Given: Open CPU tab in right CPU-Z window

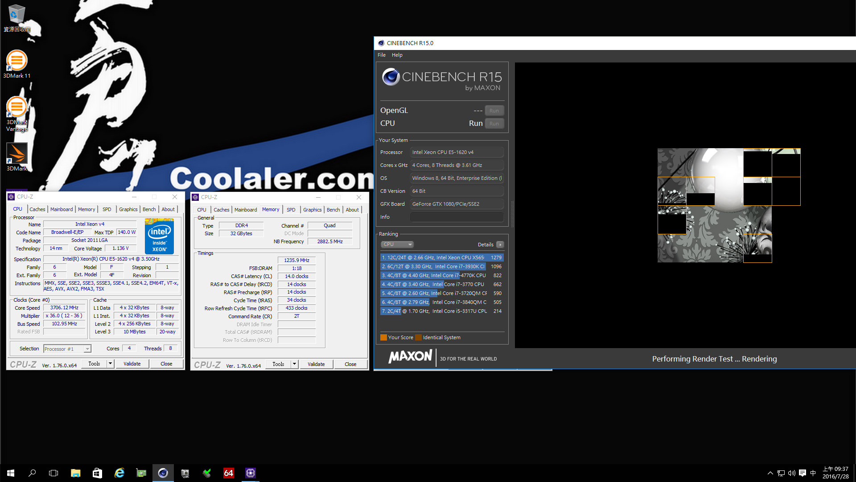Looking at the screenshot, I should click(202, 210).
